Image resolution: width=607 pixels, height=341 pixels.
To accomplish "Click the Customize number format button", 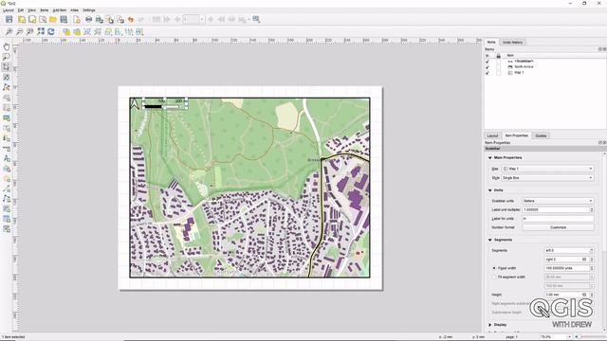I will click(x=558, y=227).
